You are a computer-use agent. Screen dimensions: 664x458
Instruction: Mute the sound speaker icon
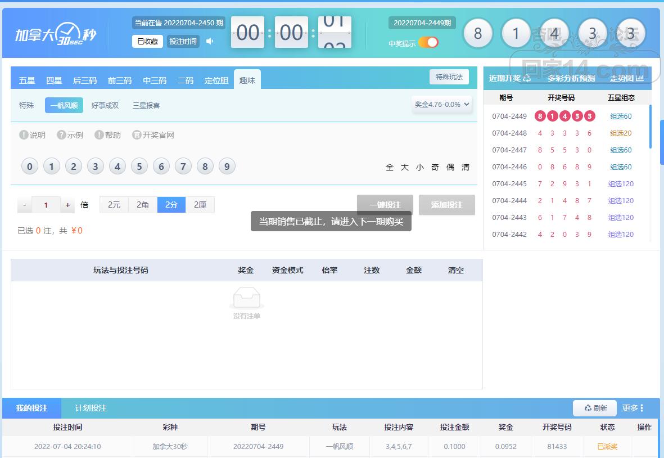210,41
